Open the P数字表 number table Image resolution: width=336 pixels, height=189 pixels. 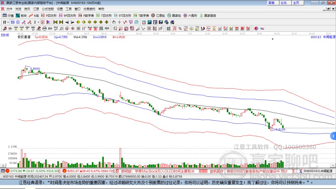point(86,16)
